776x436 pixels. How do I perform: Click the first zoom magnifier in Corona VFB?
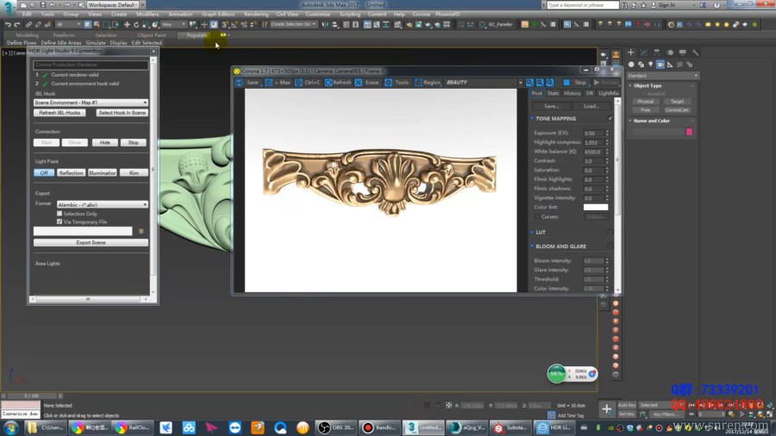pyautogui.click(x=529, y=83)
